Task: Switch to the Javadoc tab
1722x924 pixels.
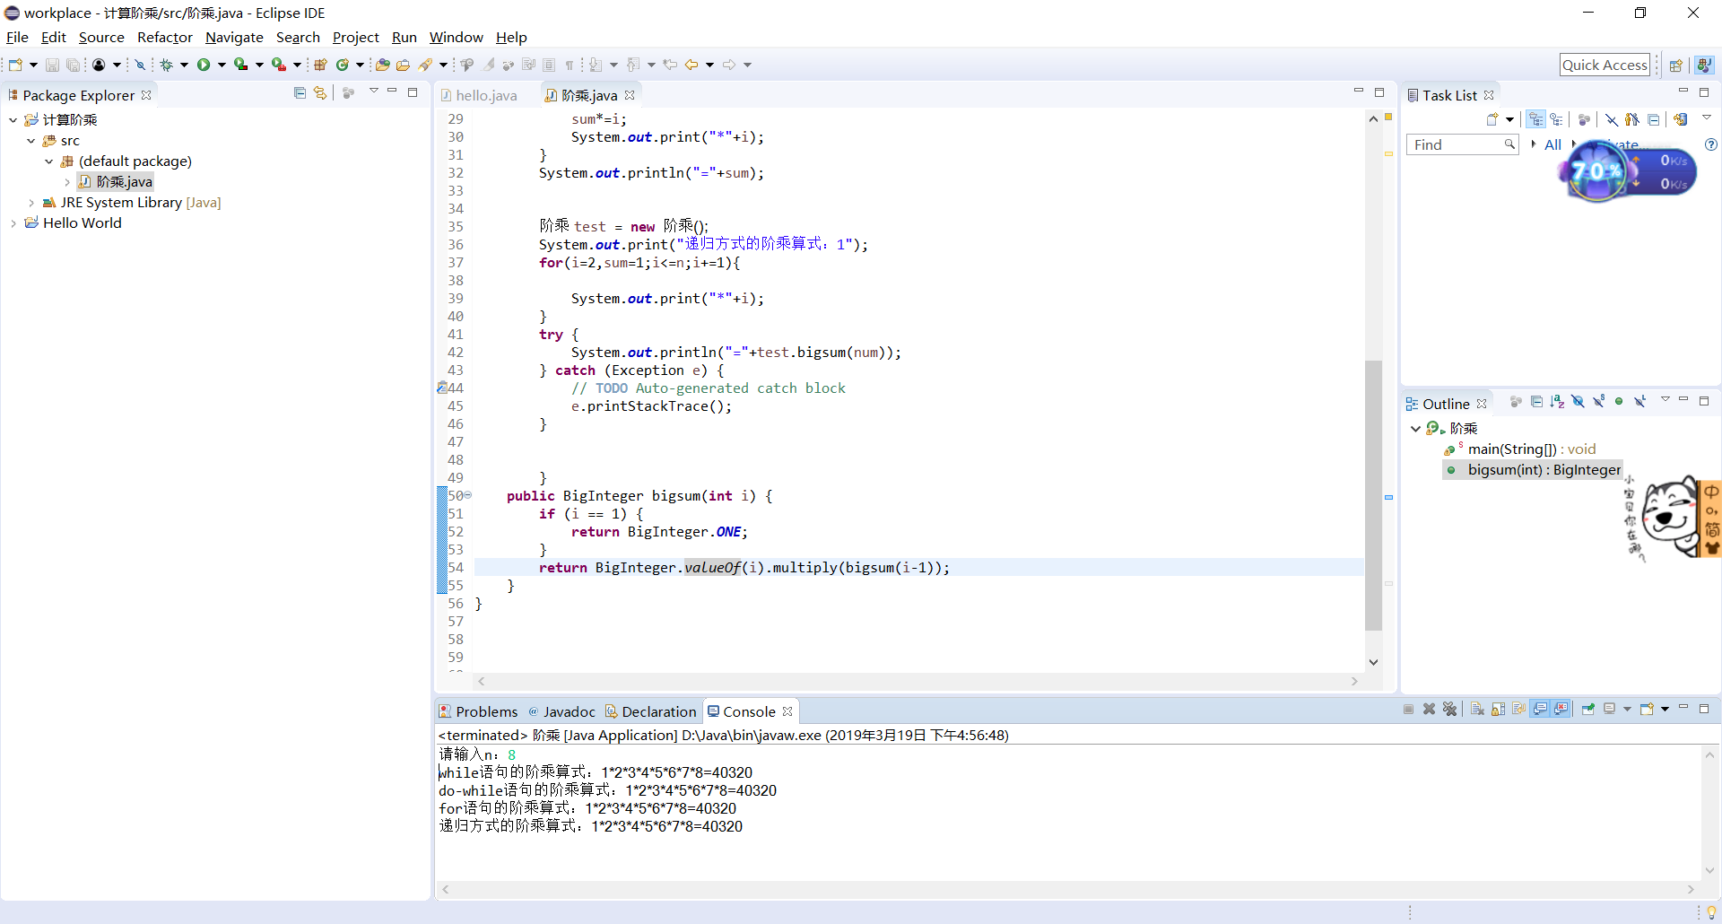Action: pyautogui.click(x=561, y=711)
